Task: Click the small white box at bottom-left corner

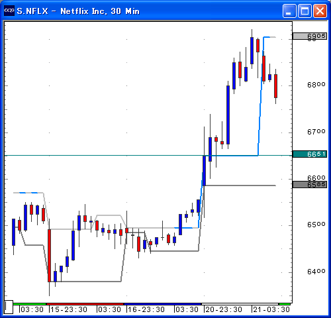Action: point(9,307)
